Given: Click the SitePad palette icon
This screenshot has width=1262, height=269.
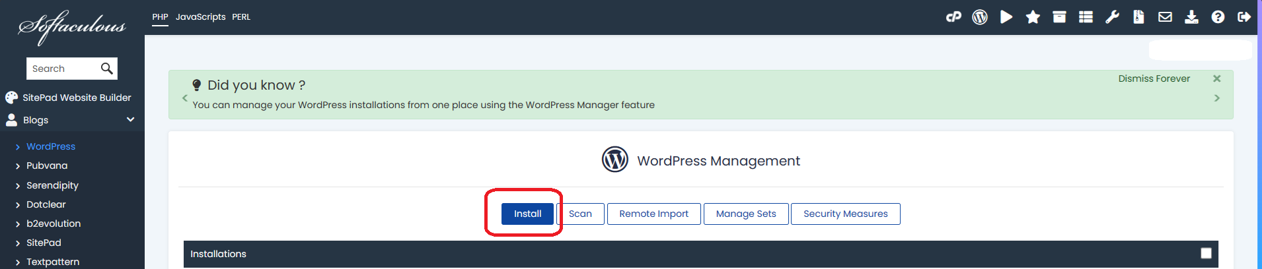Looking at the screenshot, I should (11, 98).
